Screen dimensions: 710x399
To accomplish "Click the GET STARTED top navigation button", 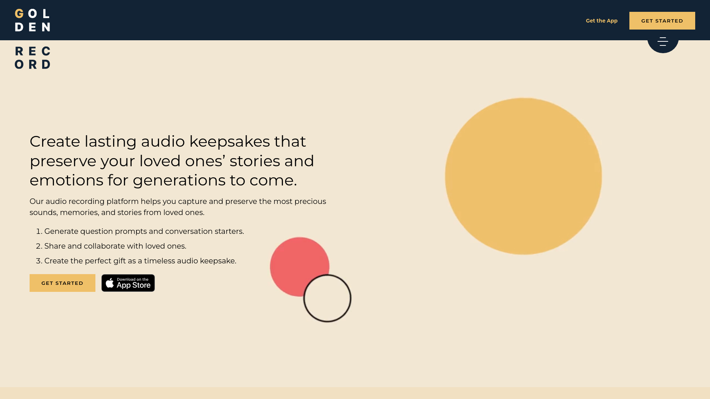I will (662, 20).
